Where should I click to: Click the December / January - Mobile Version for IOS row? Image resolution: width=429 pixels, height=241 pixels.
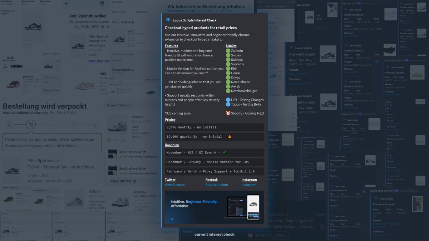click(214, 162)
